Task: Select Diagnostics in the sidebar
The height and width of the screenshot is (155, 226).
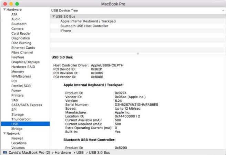Action: [x=20, y=38]
